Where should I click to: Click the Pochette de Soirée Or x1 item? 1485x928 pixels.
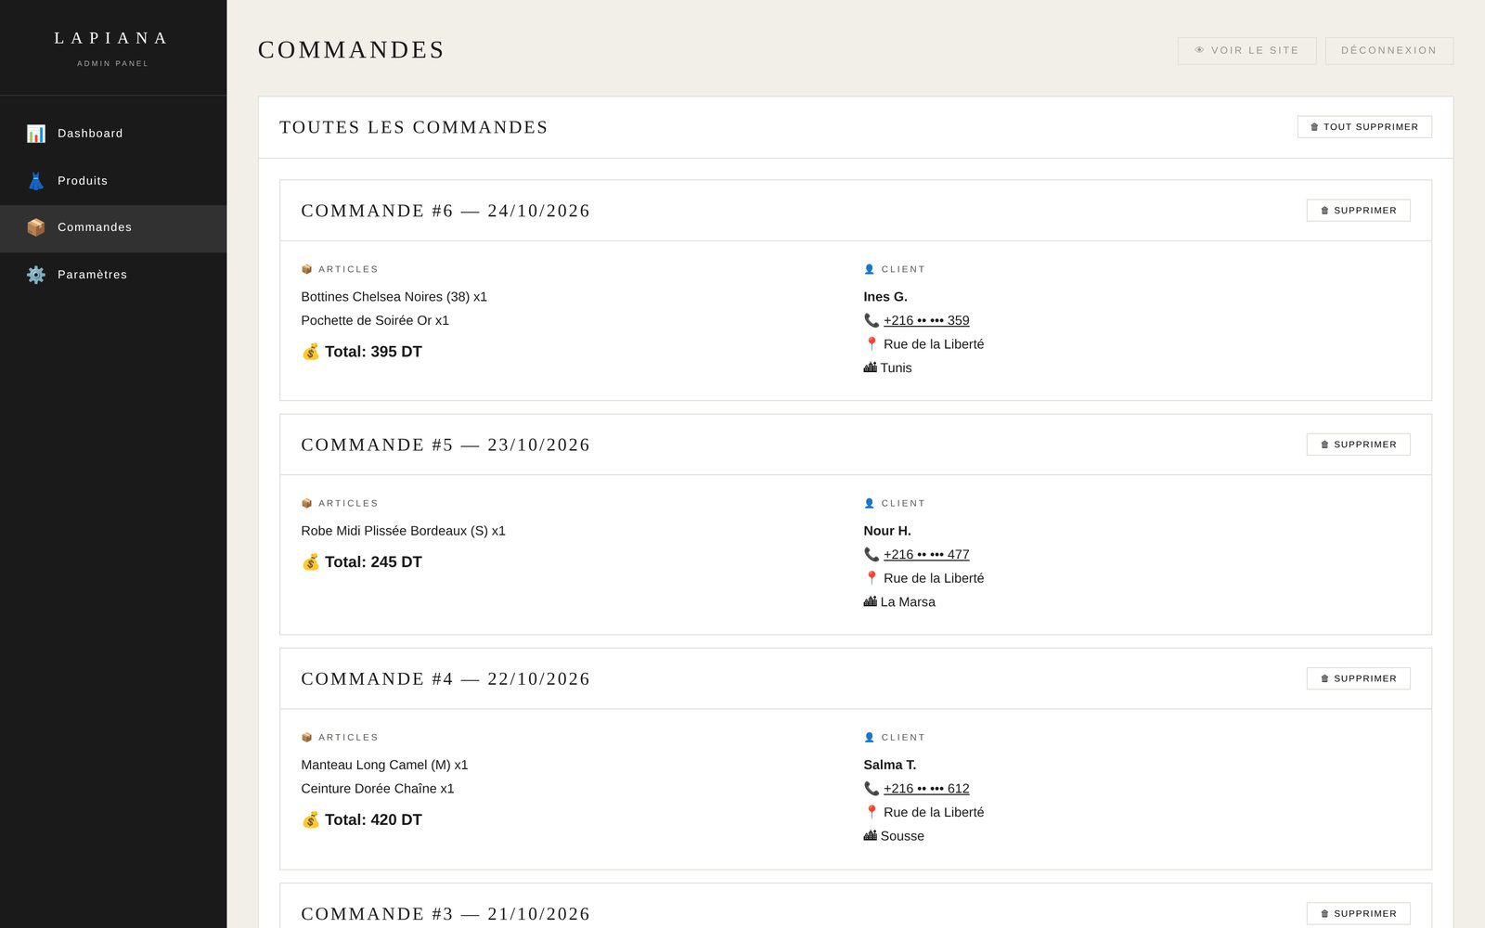[375, 320]
